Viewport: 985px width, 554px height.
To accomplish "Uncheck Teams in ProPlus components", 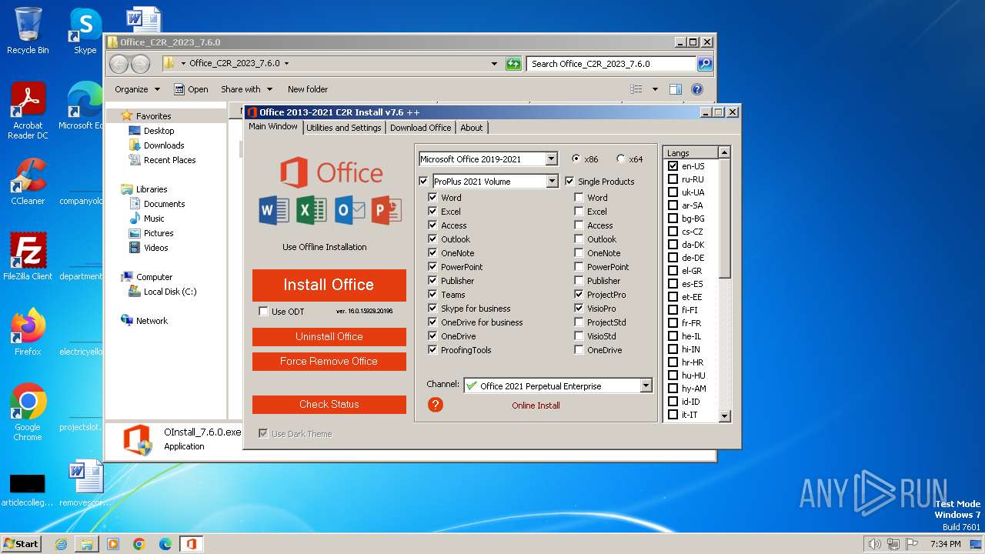I will click(432, 294).
